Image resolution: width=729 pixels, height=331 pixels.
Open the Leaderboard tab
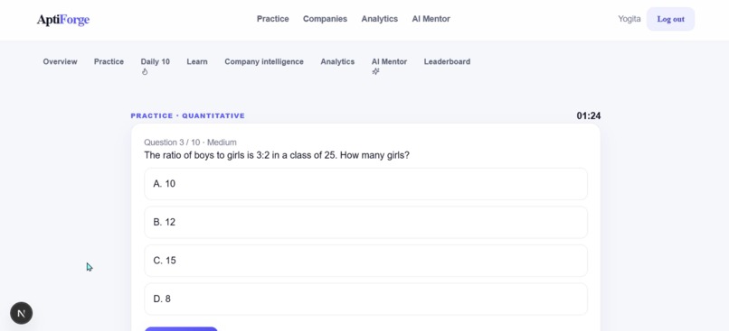[x=447, y=61]
